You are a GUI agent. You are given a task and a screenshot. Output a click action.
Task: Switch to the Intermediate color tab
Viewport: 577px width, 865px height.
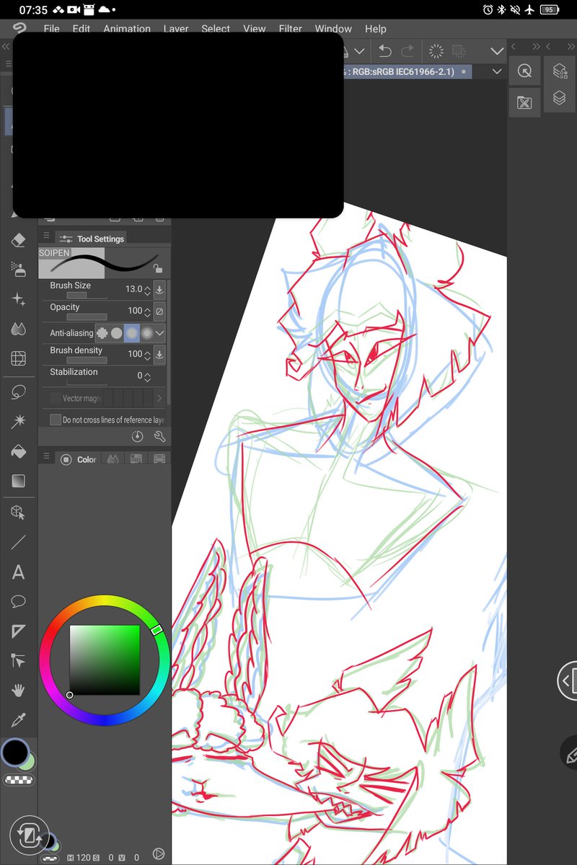(113, 459)
